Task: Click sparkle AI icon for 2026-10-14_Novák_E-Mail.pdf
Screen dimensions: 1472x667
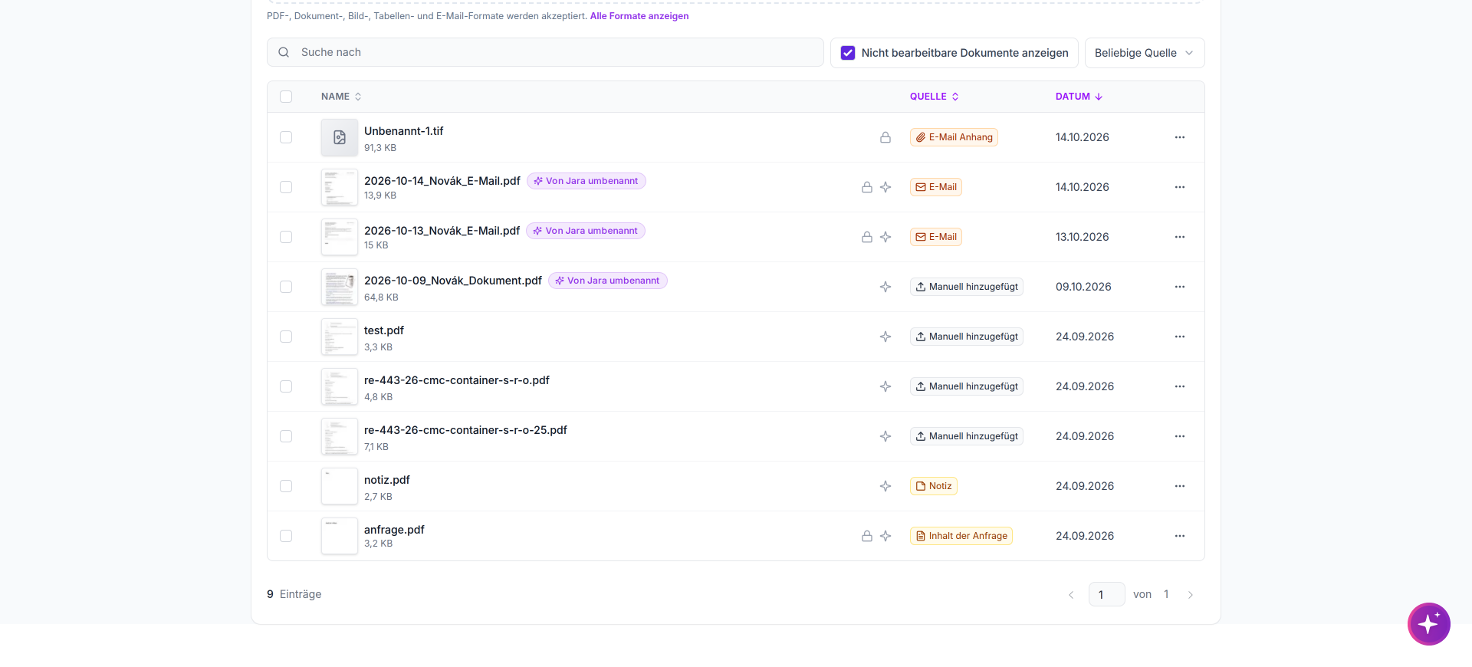Action: (886, 187)
